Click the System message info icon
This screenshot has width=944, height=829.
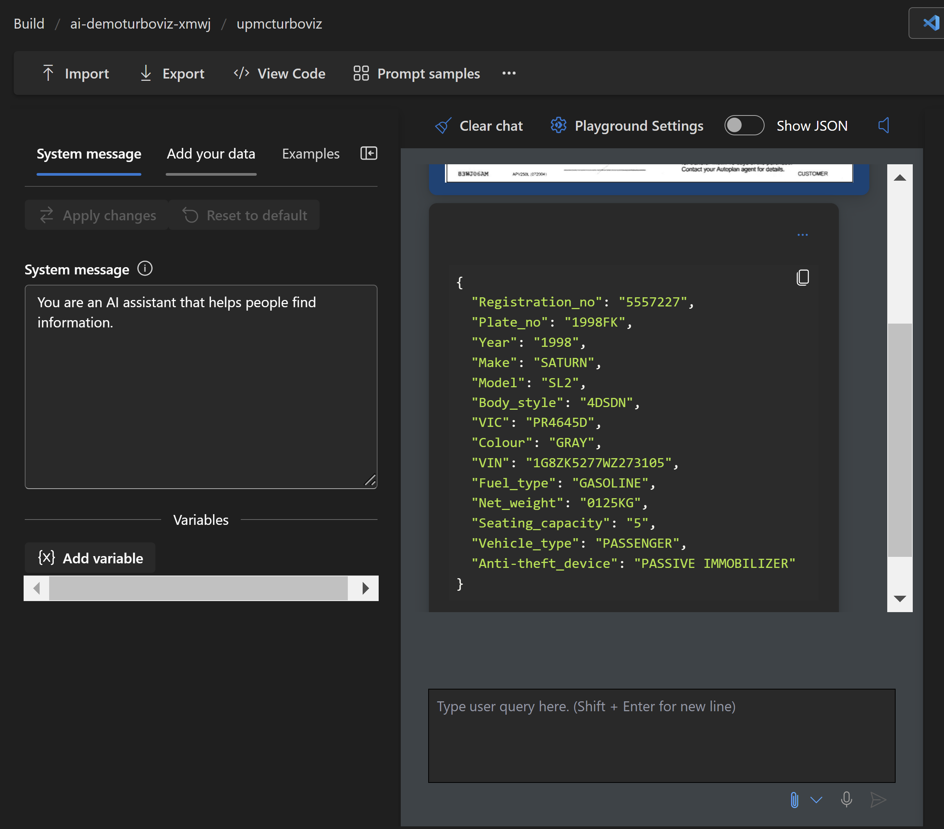pyautogui.click(x=144, y=268)
